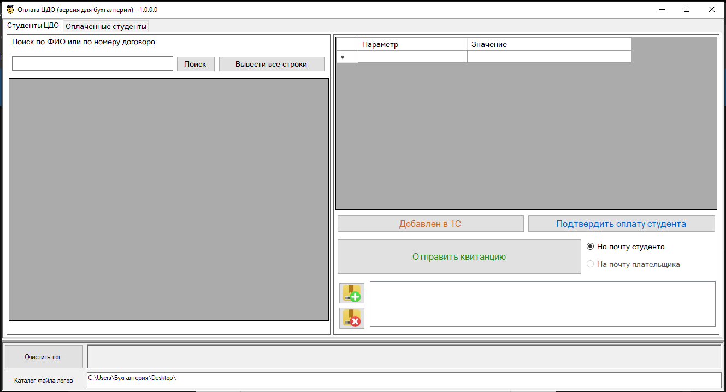Click the attachments list box beside package icons
Viewport: 726px width, 392px height.
[x=542, y=304]
